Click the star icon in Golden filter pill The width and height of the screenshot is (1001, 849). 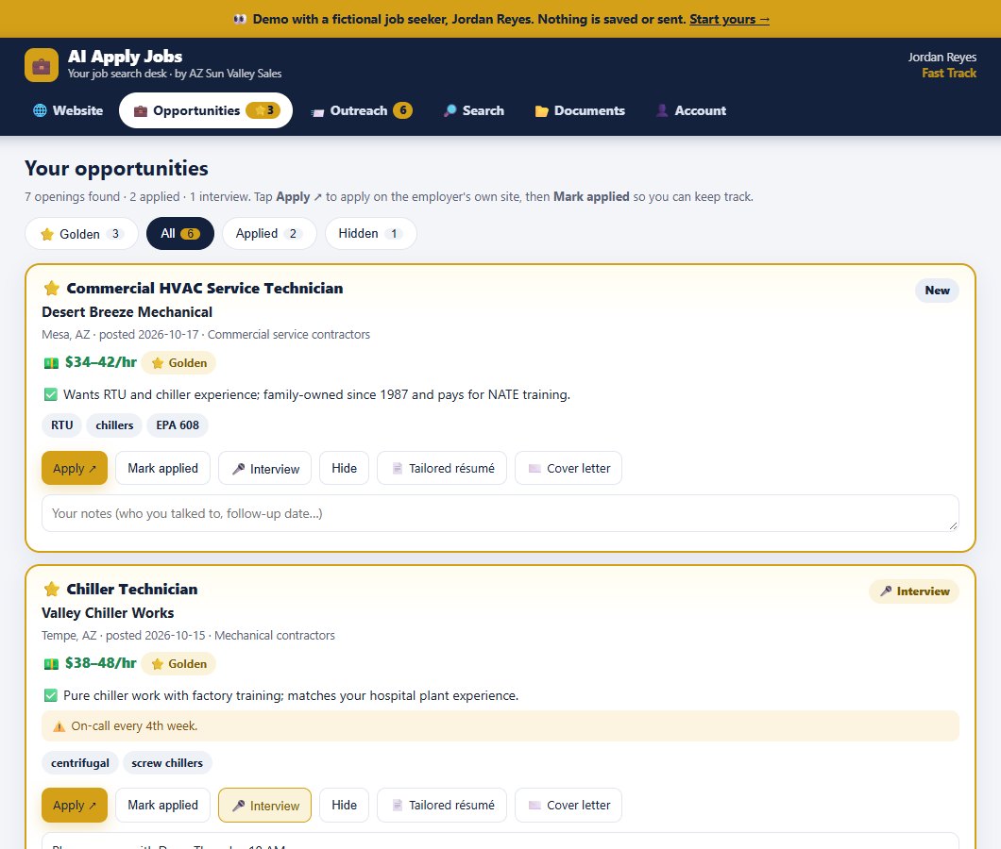point(46,234)
